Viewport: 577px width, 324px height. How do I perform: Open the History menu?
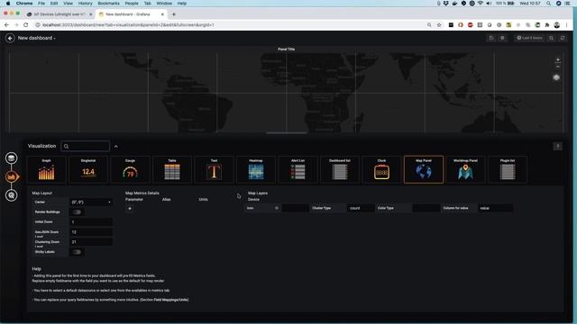[86, 4]
